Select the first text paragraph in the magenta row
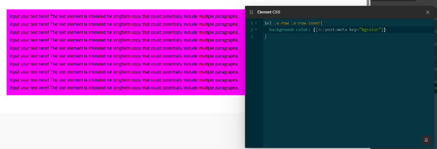This screenshot has height=149, width=437. 124,16
